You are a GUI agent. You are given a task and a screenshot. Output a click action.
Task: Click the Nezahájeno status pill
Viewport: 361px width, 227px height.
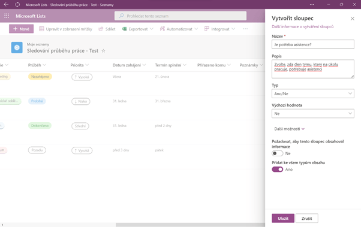point(40,77)
